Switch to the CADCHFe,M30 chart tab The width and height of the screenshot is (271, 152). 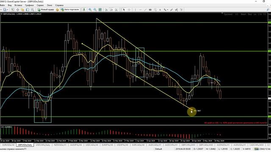pyautogui.click(x=257, y=145)
